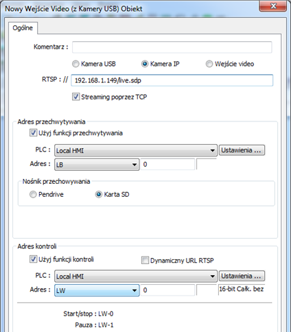Viewport: 291px width, 332px height.
Task: Click the RTSP address input field
Action: point(172,80)
